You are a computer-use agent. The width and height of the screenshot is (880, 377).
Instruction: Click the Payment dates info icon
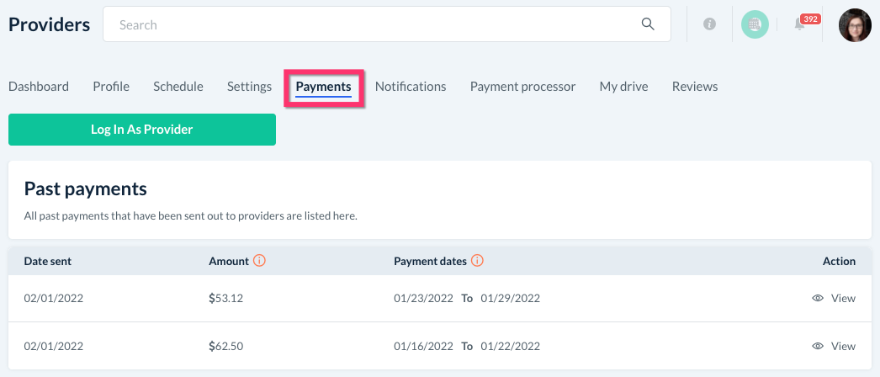pyautogui.click(x=477, y=261)
